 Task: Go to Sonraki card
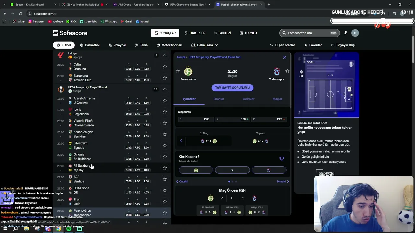(x=282, y=182)
